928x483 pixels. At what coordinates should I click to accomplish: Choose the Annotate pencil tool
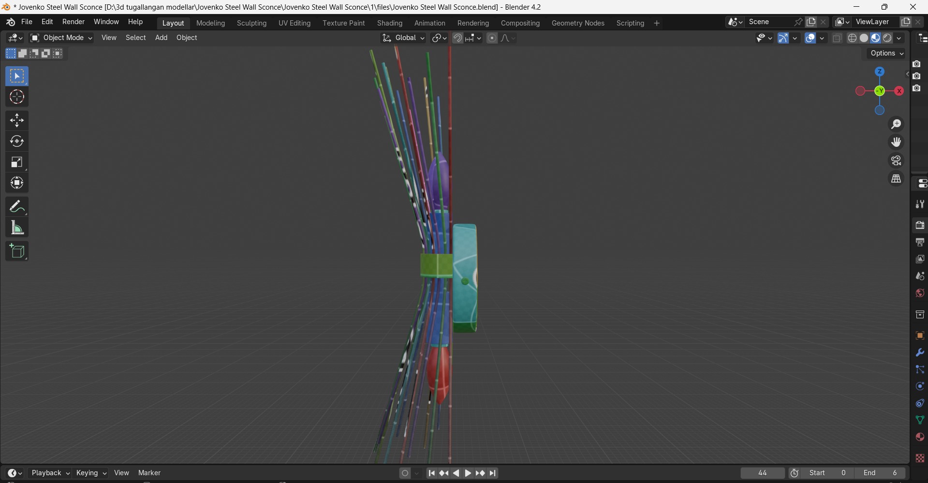coord(17,207)
